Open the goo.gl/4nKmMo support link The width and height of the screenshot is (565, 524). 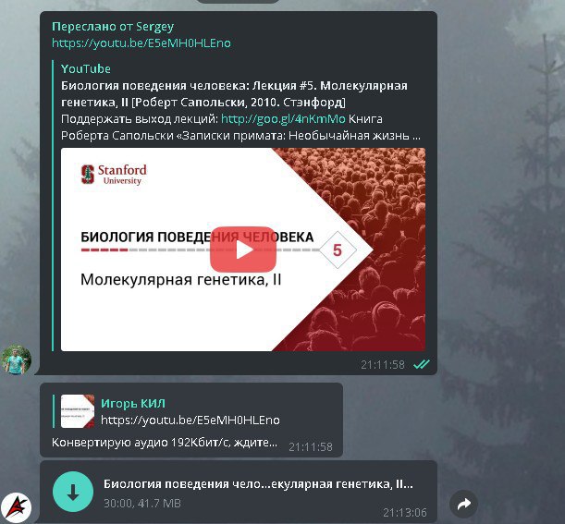click(283, 119)
